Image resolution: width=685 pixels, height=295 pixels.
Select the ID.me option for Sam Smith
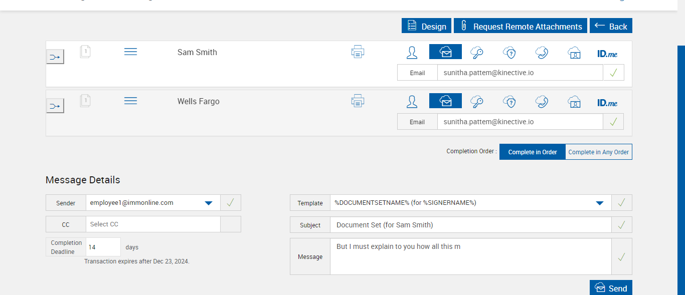607,53
